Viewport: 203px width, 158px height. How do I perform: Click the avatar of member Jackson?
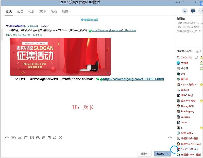(178, 117)
